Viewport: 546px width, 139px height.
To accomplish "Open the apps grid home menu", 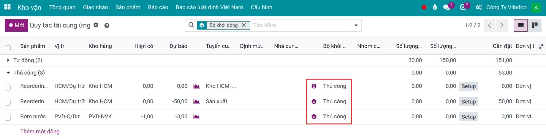I will click(x=7, y=7).
